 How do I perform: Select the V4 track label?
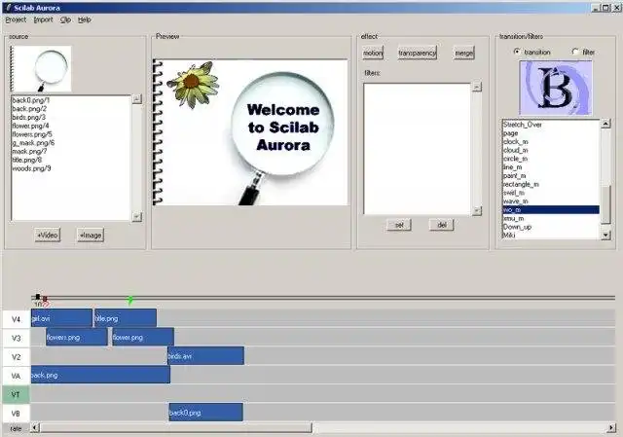(17, 319)
